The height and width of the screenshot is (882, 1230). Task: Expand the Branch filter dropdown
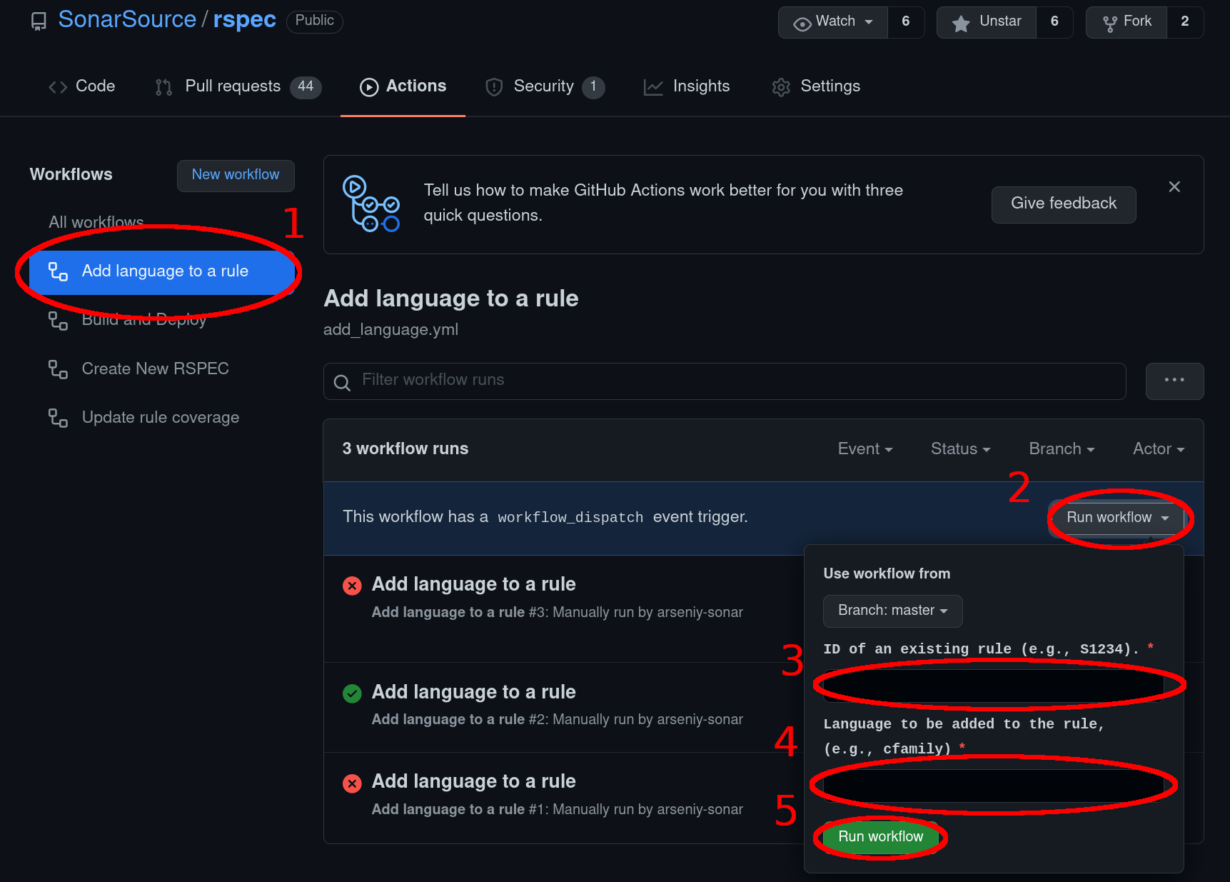click(1062, 448)
